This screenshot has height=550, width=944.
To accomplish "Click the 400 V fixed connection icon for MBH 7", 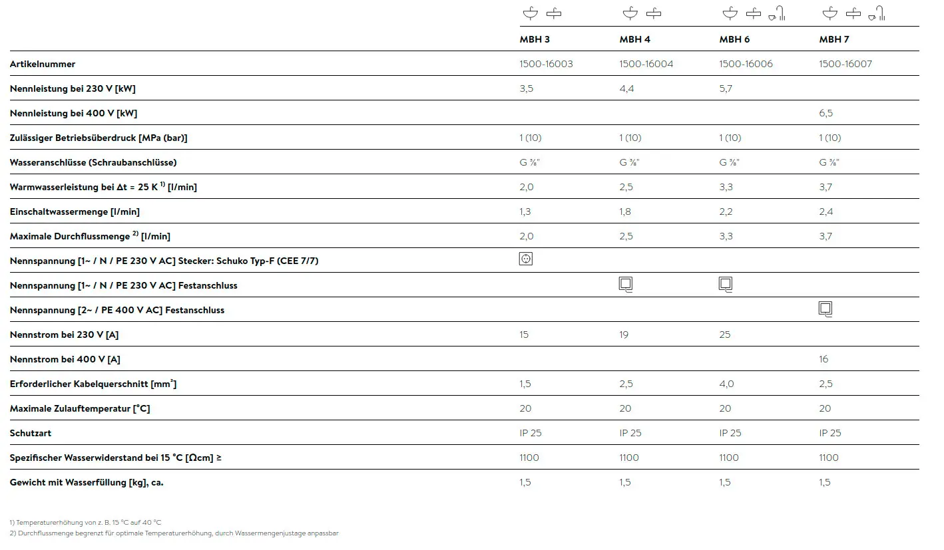I will point(826,309).
